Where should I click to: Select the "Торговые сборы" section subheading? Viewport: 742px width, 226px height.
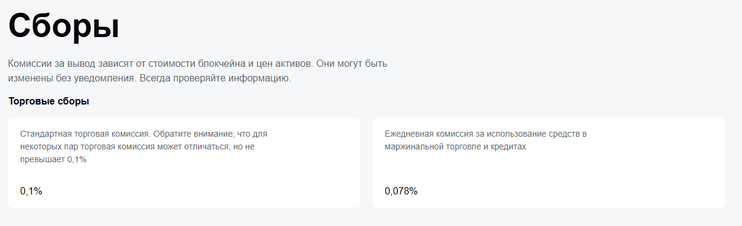coord(49,101)
